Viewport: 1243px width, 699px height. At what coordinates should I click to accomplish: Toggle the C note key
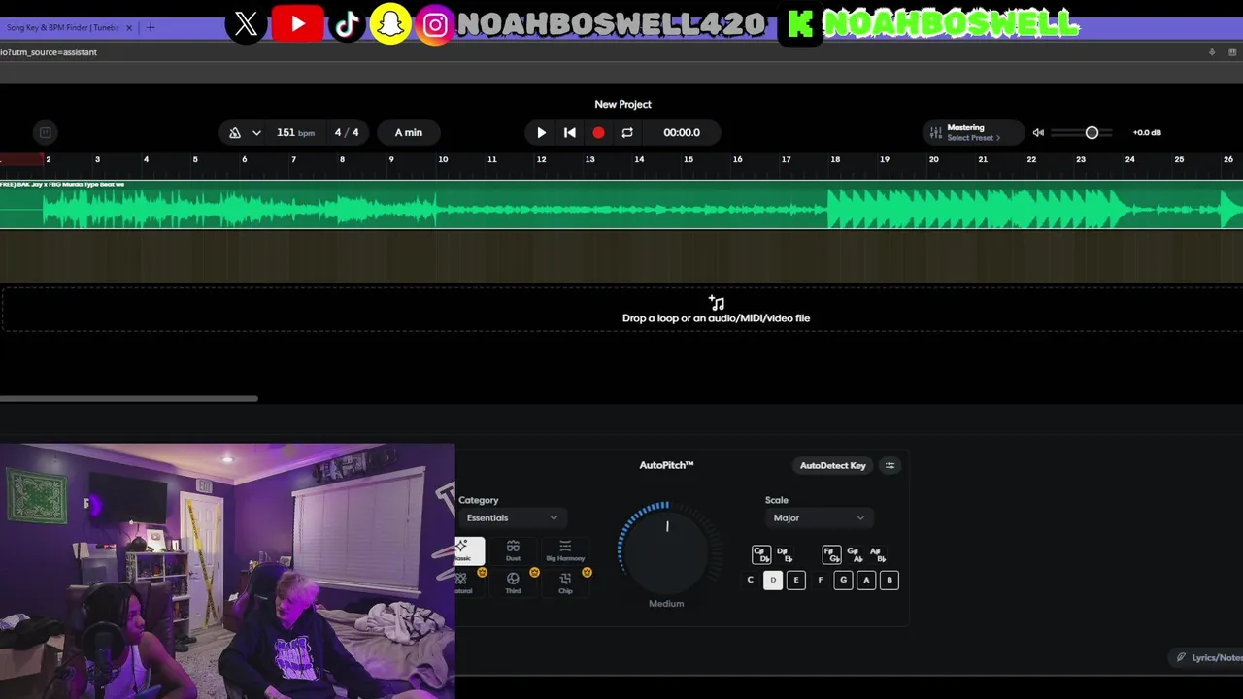[x=750, y=581]
